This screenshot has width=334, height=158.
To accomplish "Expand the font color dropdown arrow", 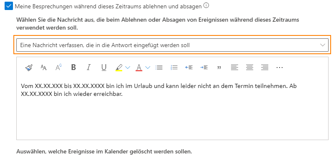I will 148,68.
